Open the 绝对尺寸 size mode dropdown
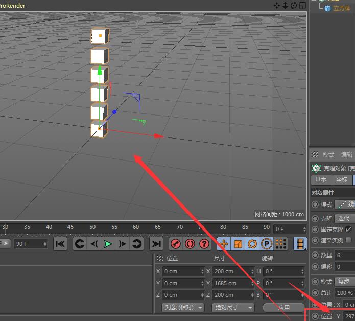 pyautogui.click(x=234, y=307)
